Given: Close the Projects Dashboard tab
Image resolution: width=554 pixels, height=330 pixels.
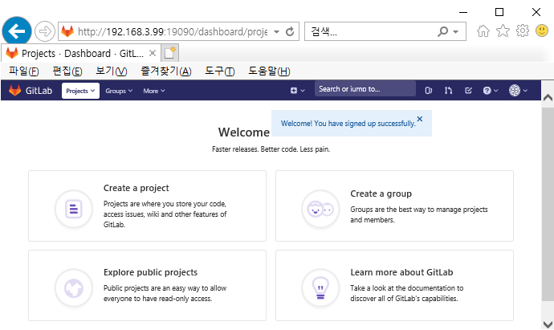Looking at the screenshot, I should tap(153, 53).
